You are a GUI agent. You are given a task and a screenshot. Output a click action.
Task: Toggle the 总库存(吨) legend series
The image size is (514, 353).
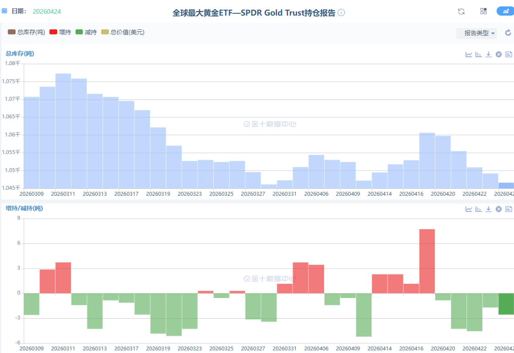click(x=27, y=32)
